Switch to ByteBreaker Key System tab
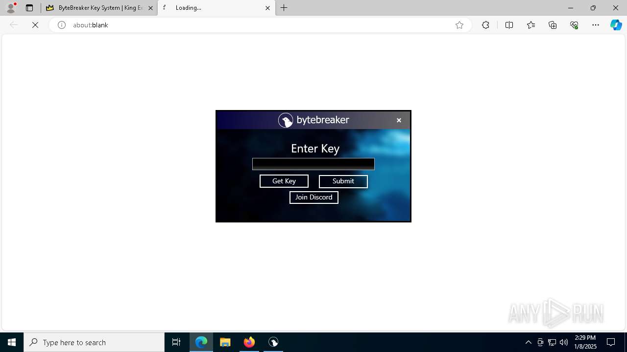This screenshot has width=627, height=352. coord(100,8)
